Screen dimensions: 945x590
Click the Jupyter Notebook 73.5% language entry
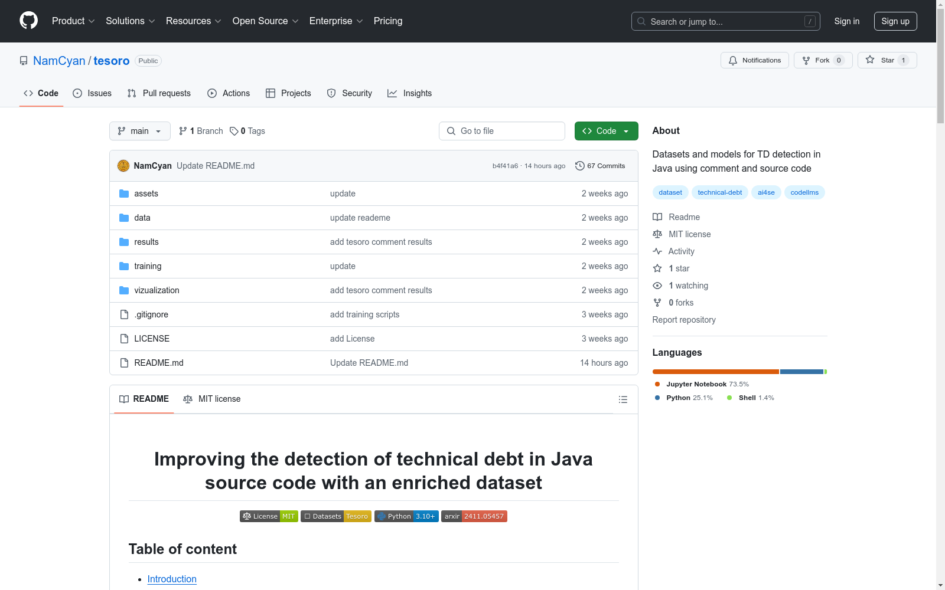point(702,384)
